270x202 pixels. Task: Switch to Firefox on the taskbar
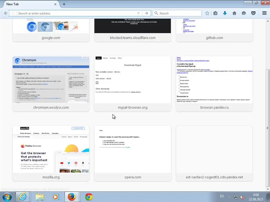(72, 197)
